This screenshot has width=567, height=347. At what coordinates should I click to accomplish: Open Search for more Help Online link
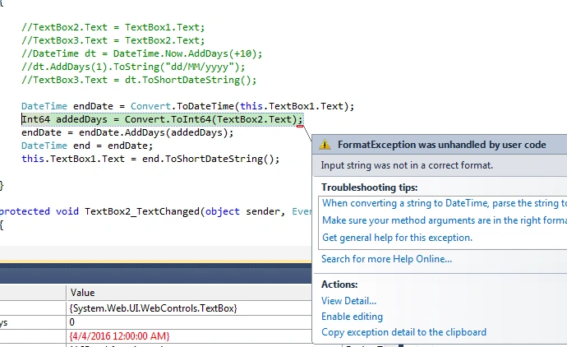click(x=386, y=259)
